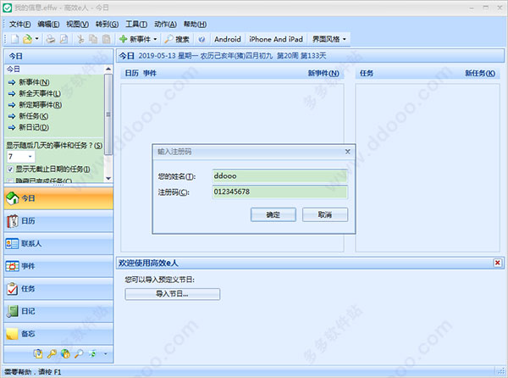
Task: Click 新事件(N) in the sidebar
Action: coord(34,82)
